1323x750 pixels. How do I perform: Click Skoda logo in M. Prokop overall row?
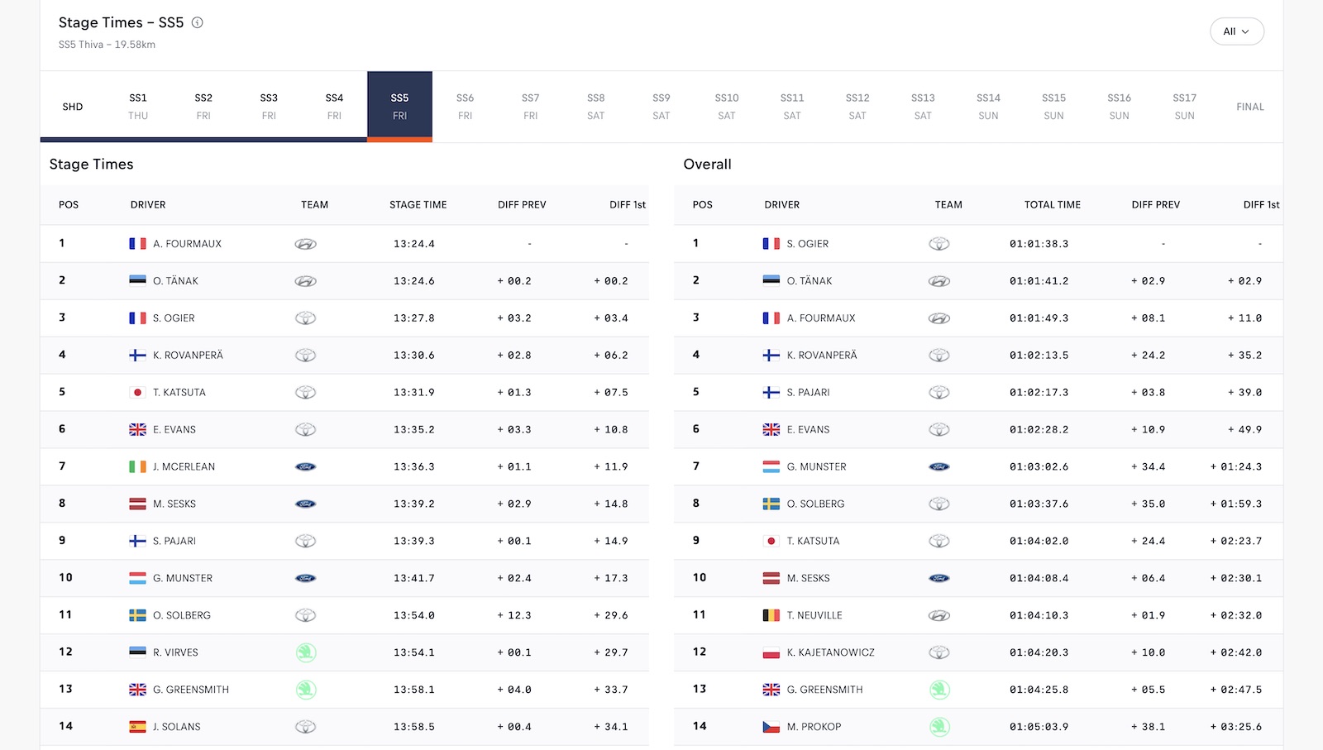point(939,727)
